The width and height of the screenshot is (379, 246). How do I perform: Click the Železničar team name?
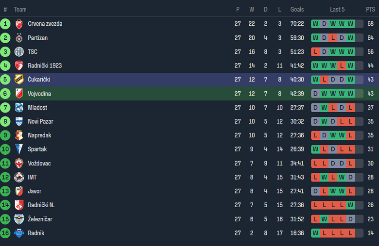(x=40, y=219)
